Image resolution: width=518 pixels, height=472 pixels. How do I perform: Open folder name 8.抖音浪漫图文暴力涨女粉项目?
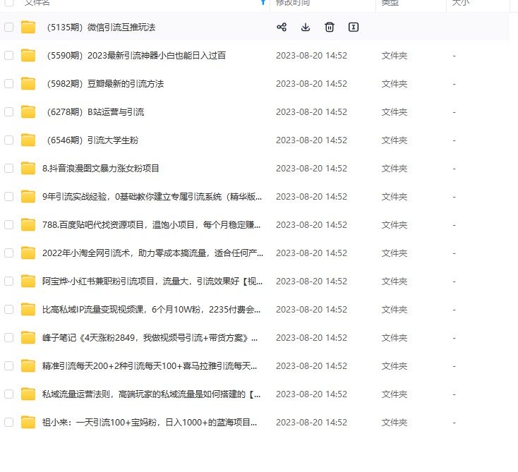click(x=101, y=169)
